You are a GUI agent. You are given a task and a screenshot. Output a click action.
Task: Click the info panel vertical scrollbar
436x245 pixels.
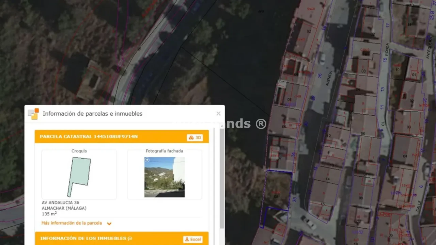(222, 177)
